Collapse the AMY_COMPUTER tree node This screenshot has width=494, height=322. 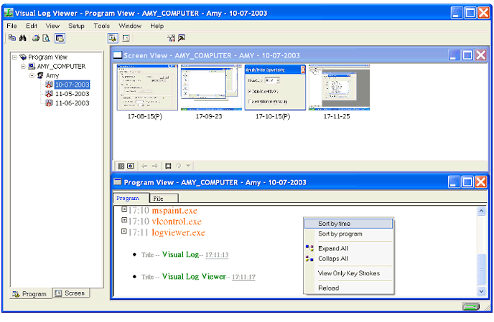click(23, 67)
